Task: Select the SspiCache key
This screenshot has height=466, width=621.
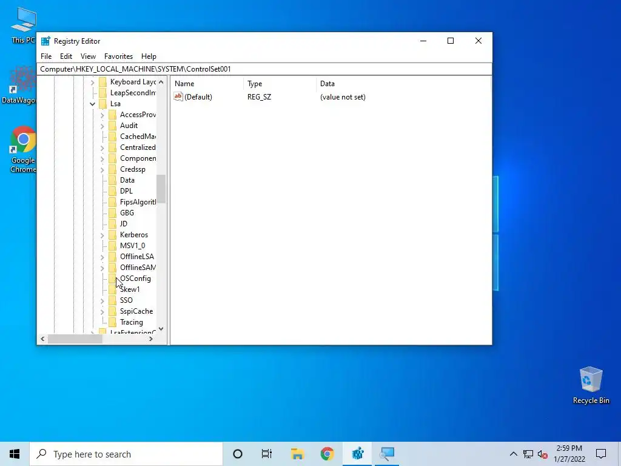Action: 136,311
